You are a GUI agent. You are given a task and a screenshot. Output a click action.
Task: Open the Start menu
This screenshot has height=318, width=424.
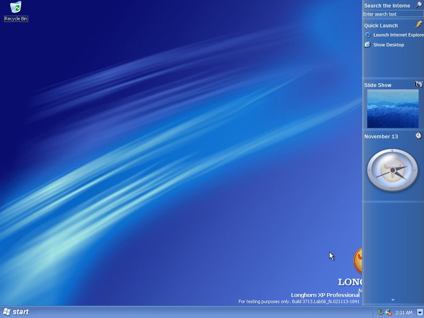[x=17, y=312]
